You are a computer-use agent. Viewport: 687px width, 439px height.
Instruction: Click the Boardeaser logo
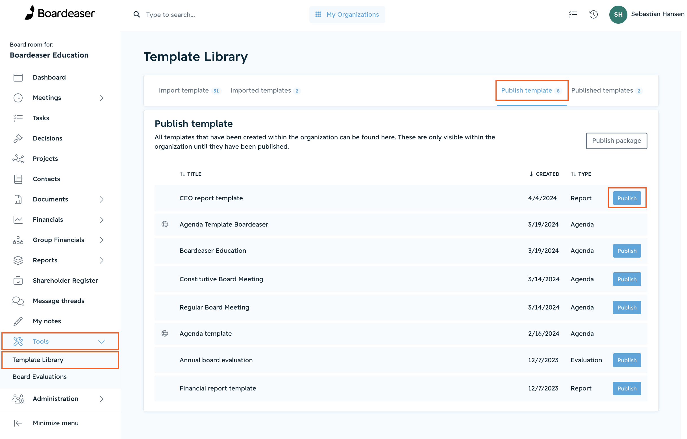[60, 13]
